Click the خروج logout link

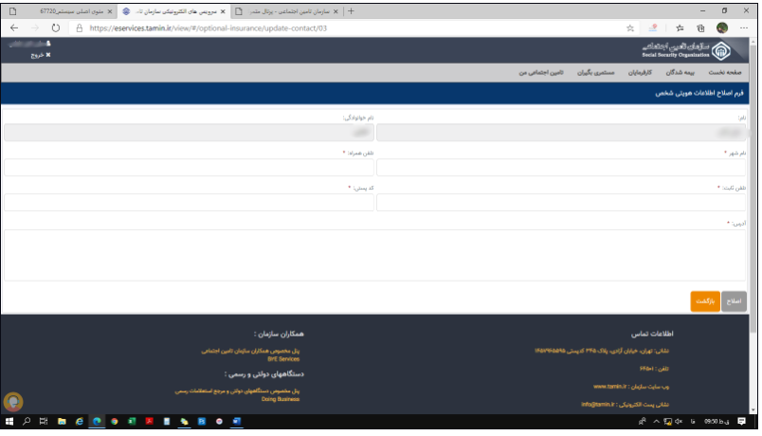click(41, 55)
